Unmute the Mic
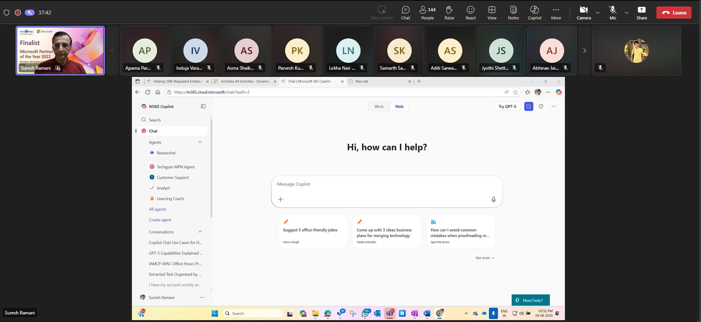This screenshot has height=322, width=701. pos(613,13)
